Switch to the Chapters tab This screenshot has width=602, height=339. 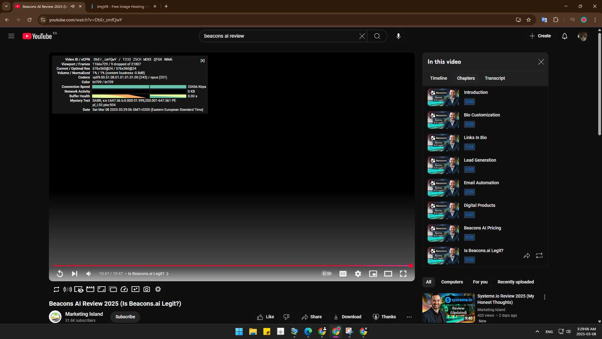tap(466, 78)
